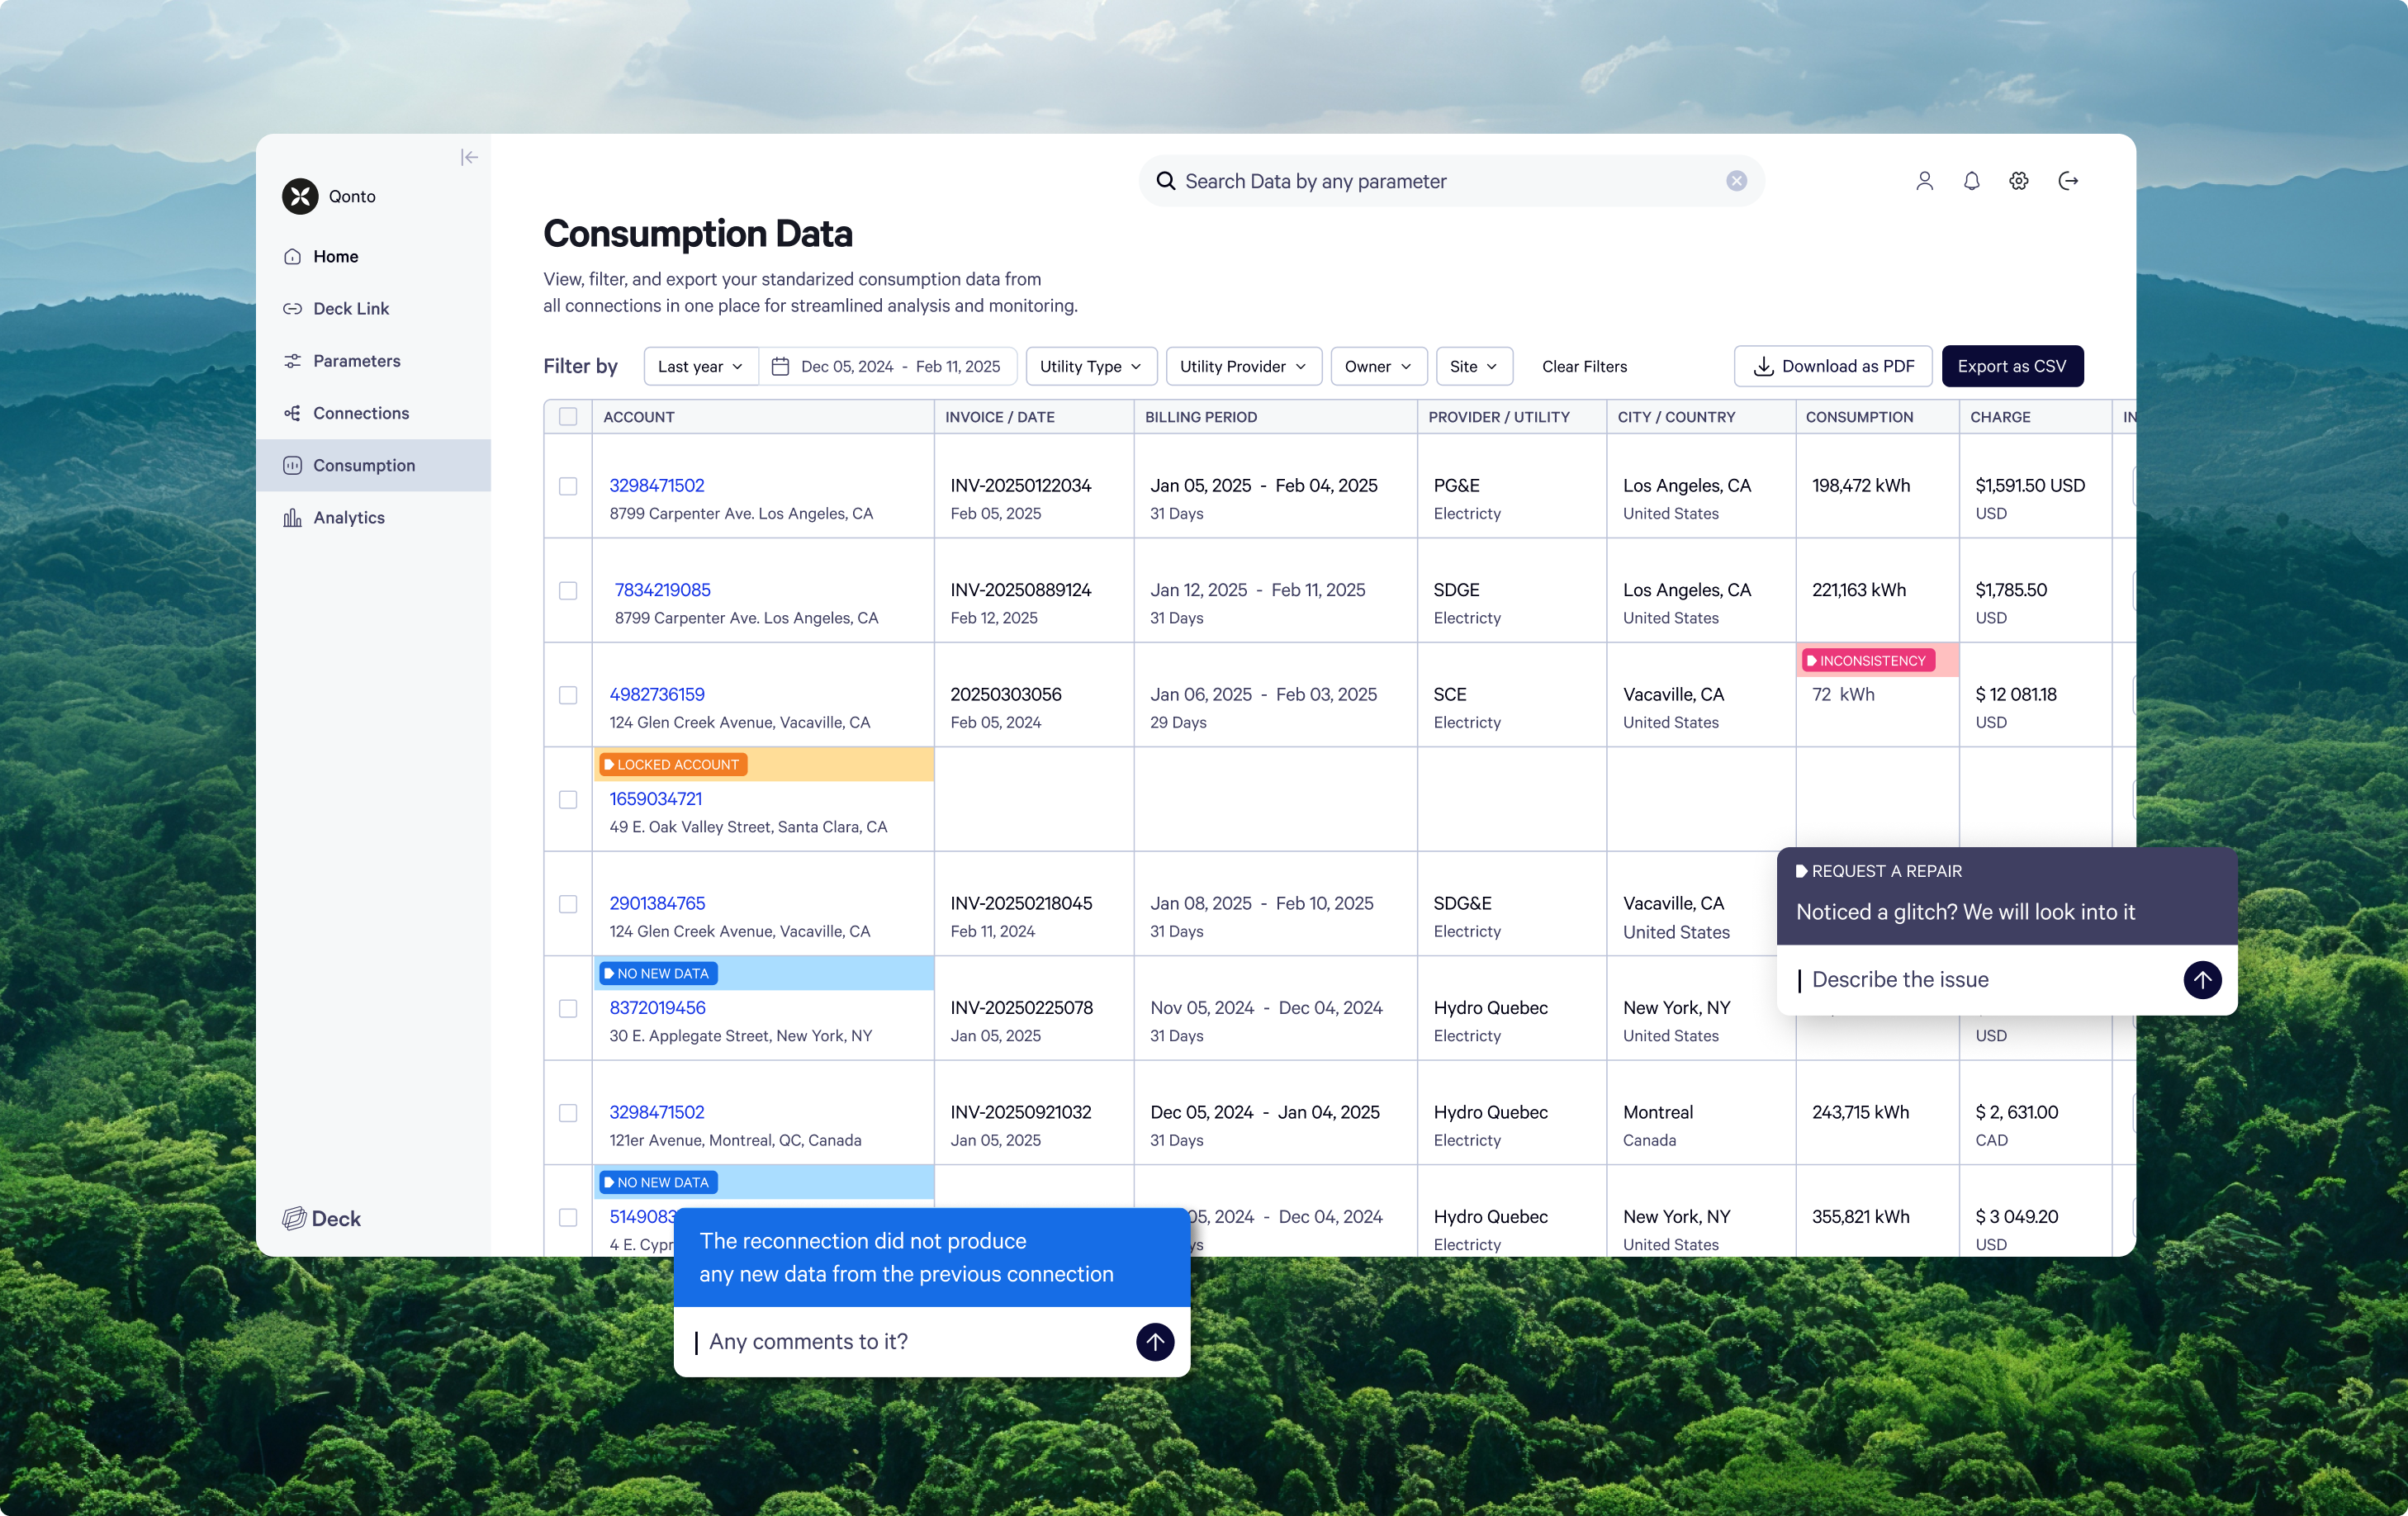The width and height of the screenshot is (2408, 1516).
Task: Open account link 1659034721
Action: [x=655, y=798]
